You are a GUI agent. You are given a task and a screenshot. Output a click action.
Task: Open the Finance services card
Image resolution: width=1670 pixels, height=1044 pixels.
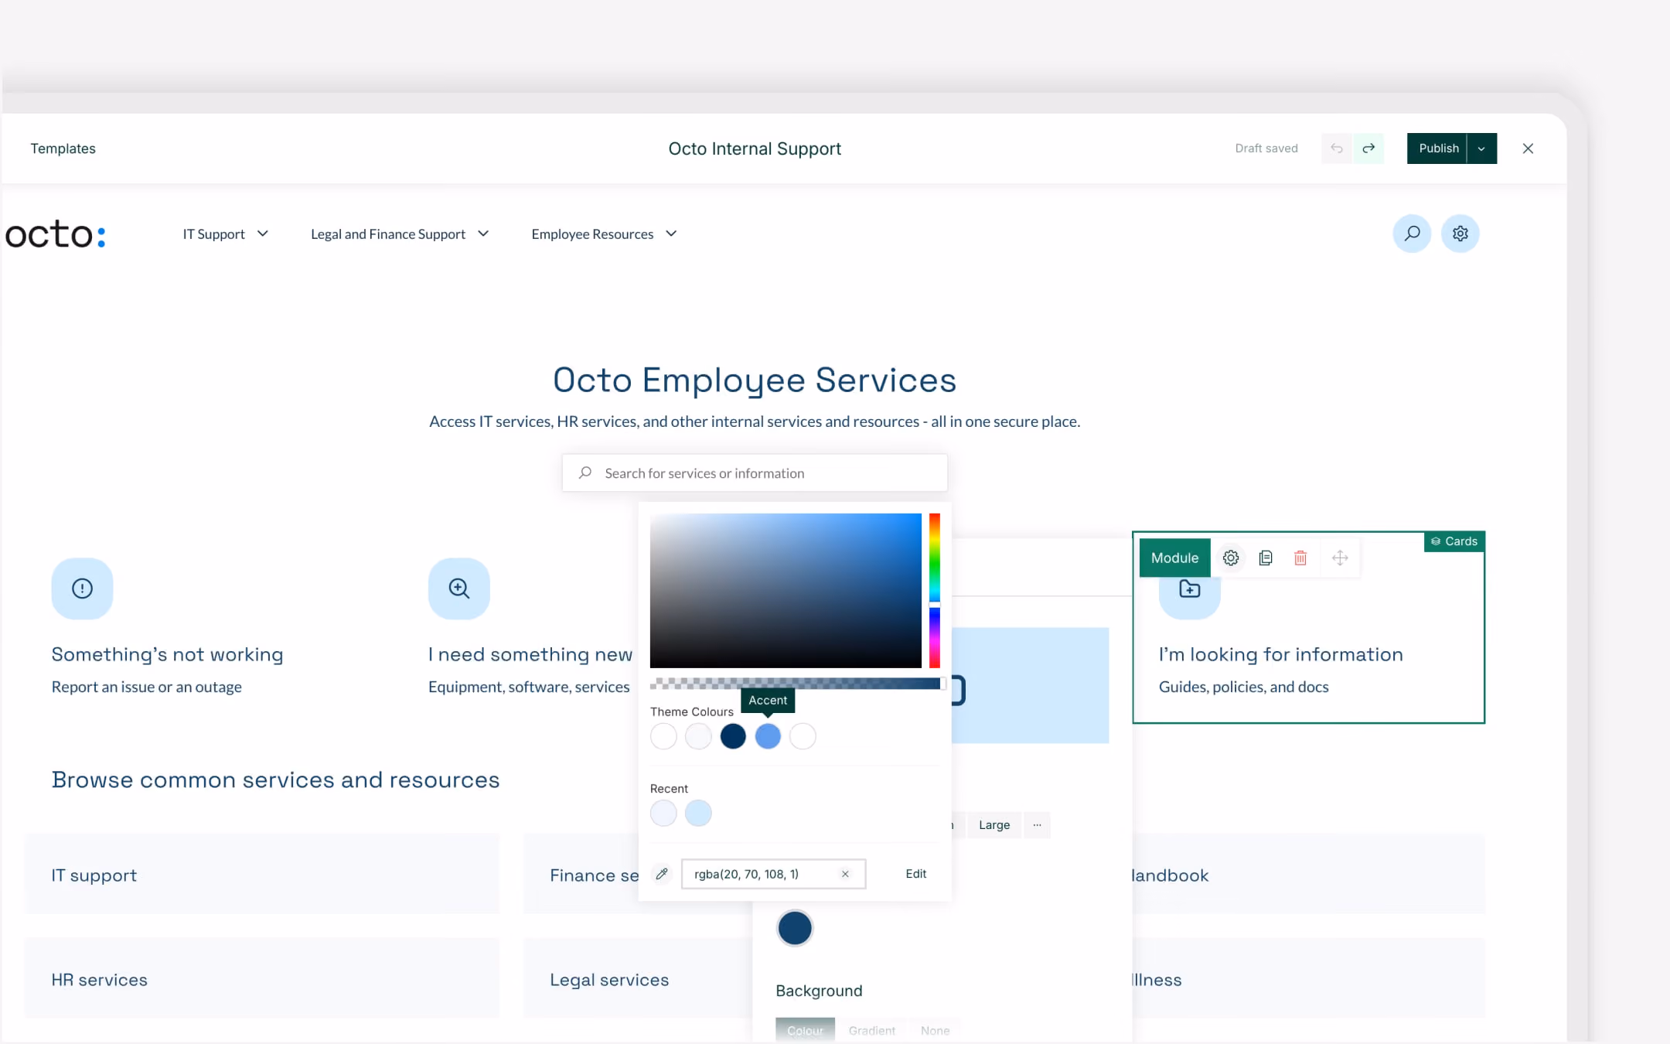(581, 874)
